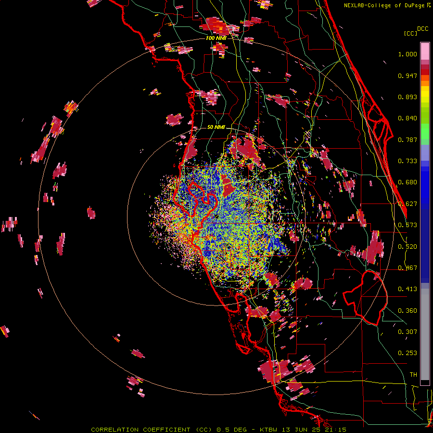Image resolution: width=433 pixels, height=433 pixels.
Task: Select the 0.840 color scale value
Action: tap(408, 118)
